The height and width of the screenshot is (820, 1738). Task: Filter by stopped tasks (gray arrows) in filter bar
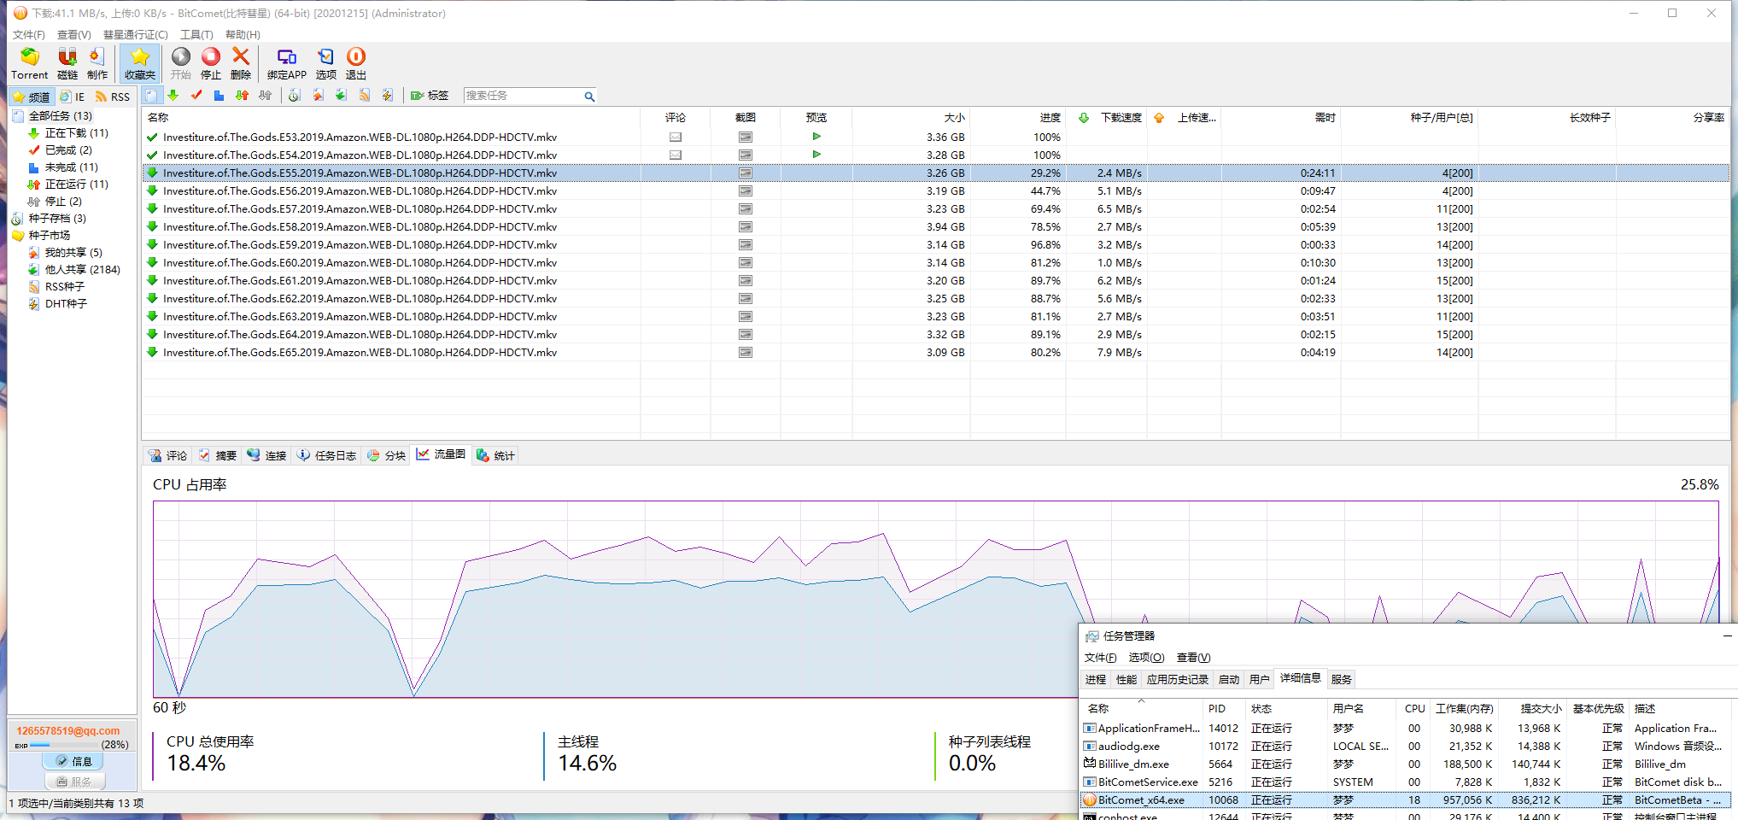[266, 96]
